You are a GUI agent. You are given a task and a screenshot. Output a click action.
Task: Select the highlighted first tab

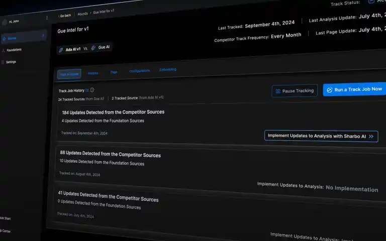click(69, 74)
